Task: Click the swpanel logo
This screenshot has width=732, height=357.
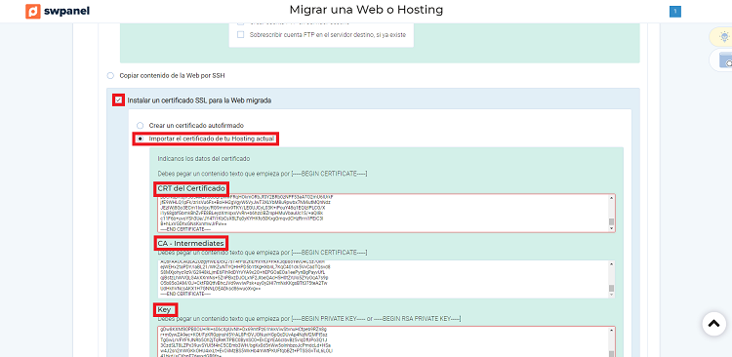Action: [58, 11]
